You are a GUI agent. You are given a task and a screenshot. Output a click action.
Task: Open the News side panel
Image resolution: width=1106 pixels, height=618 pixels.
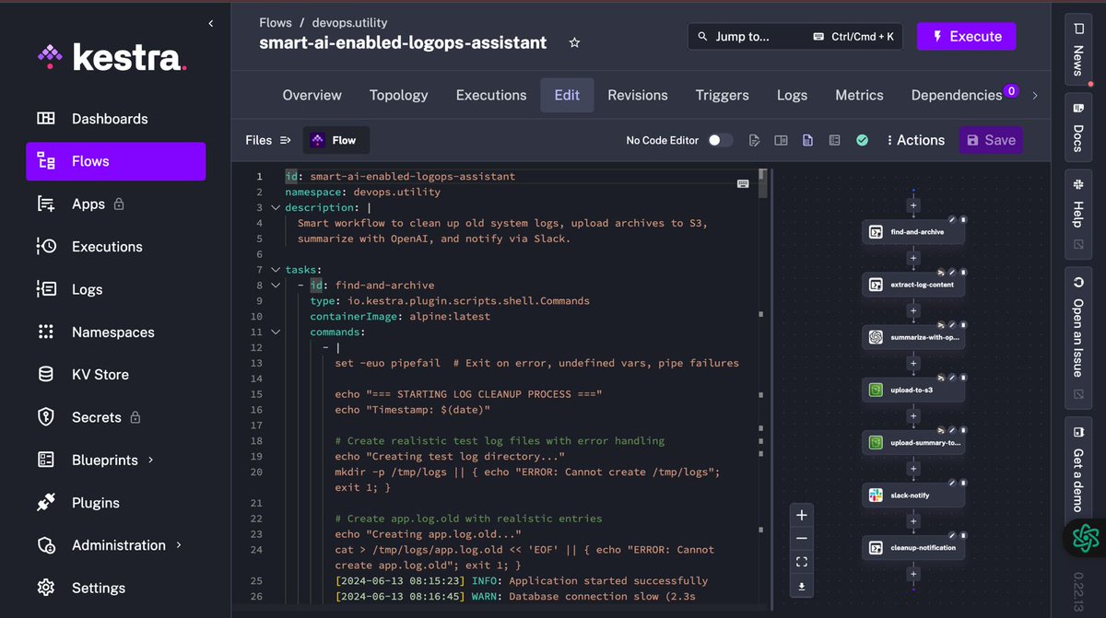click(1077, 49)
